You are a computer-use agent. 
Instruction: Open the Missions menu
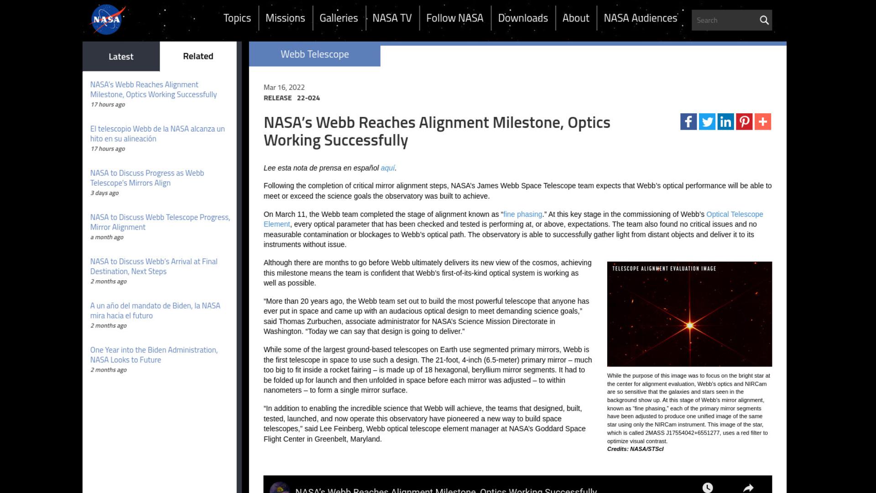(x=285, y=18)
